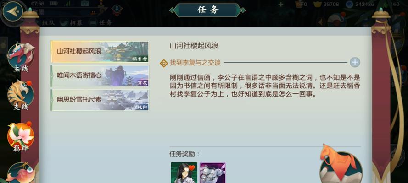This screenshot has width=408, height=183.
Task: Select the 幽思纷雪托尺素 quest entry
Action: point(100,100)
